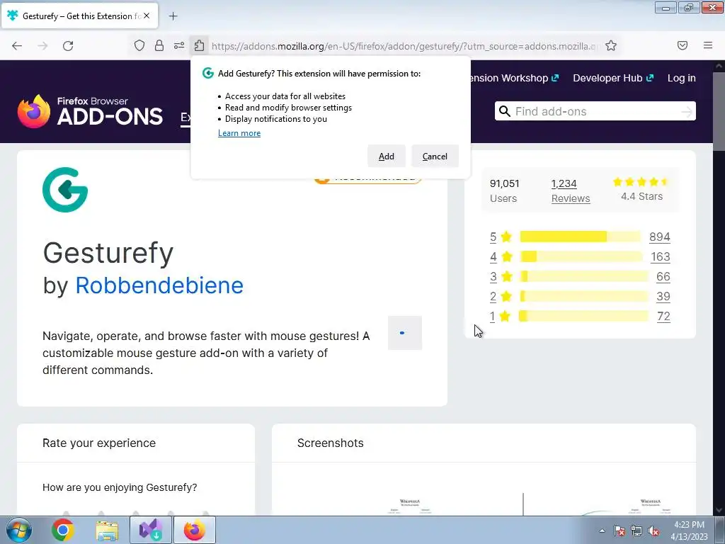
Task: Click the forward navigation arrow
Action: click(42, 46)
